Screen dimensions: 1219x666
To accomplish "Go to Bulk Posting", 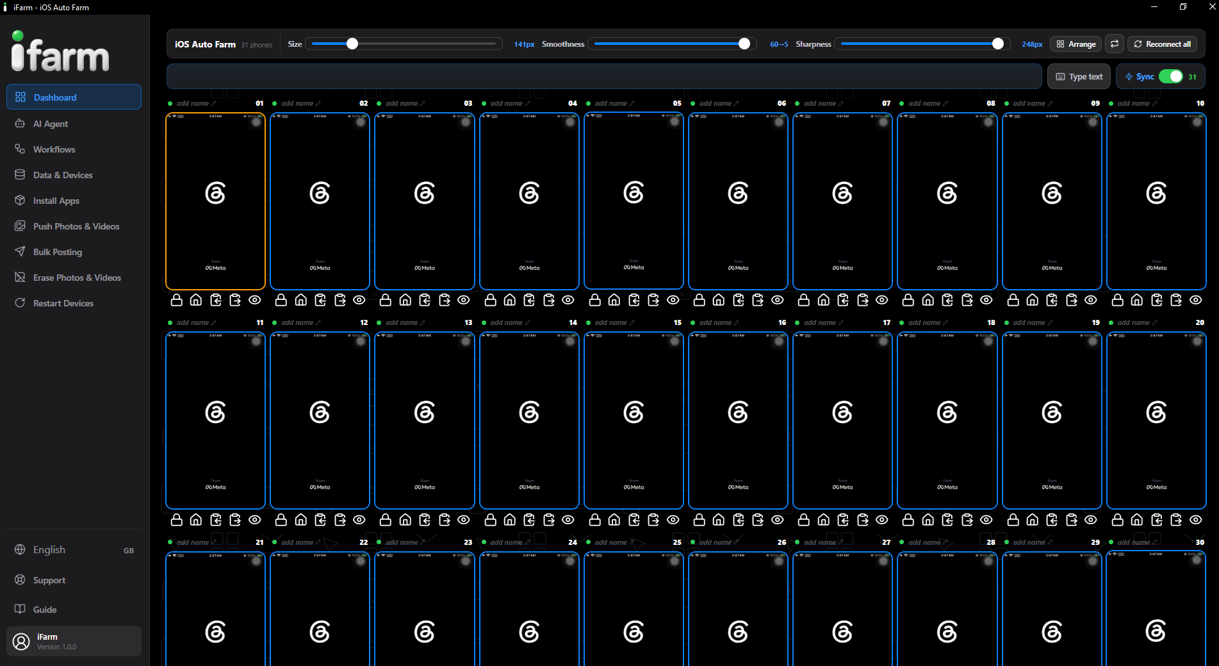I will [74, 252].
